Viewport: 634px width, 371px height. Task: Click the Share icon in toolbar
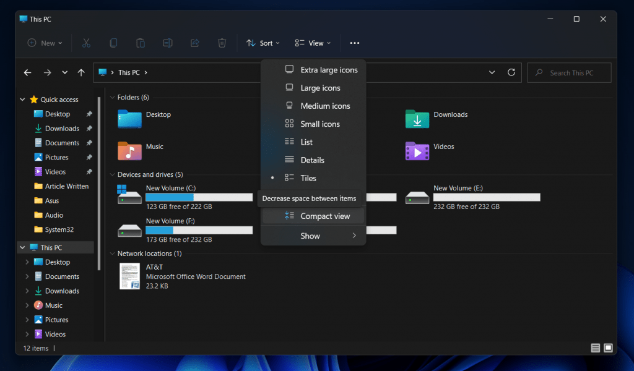click(195, 43)
